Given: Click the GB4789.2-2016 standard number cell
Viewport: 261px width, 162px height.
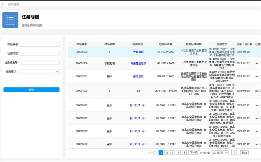Looking at the screenshot, I should point(166,76).
